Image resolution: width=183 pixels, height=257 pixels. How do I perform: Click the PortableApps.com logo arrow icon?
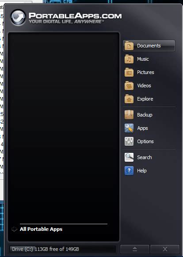tap(18, 17)
